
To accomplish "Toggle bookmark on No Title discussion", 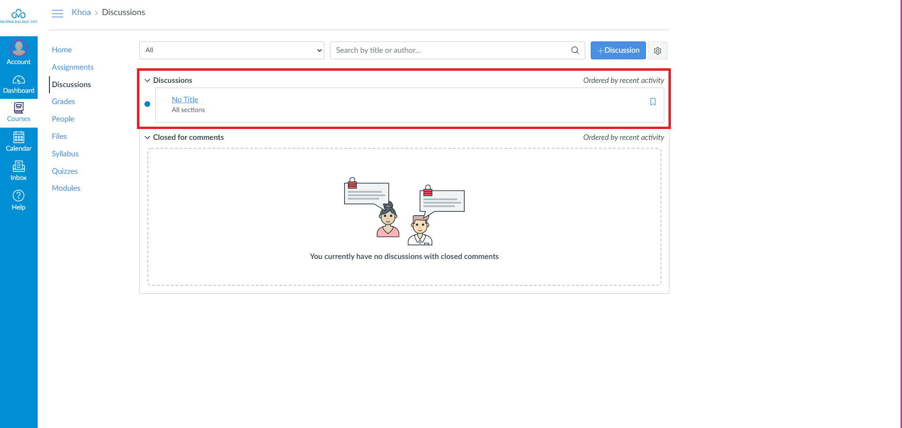I will point(652,102).
